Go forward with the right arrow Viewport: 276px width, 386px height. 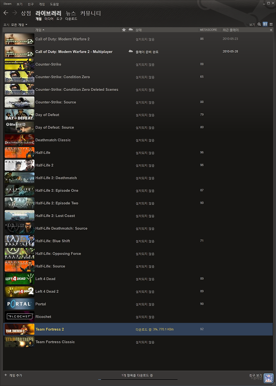[15, 13]
